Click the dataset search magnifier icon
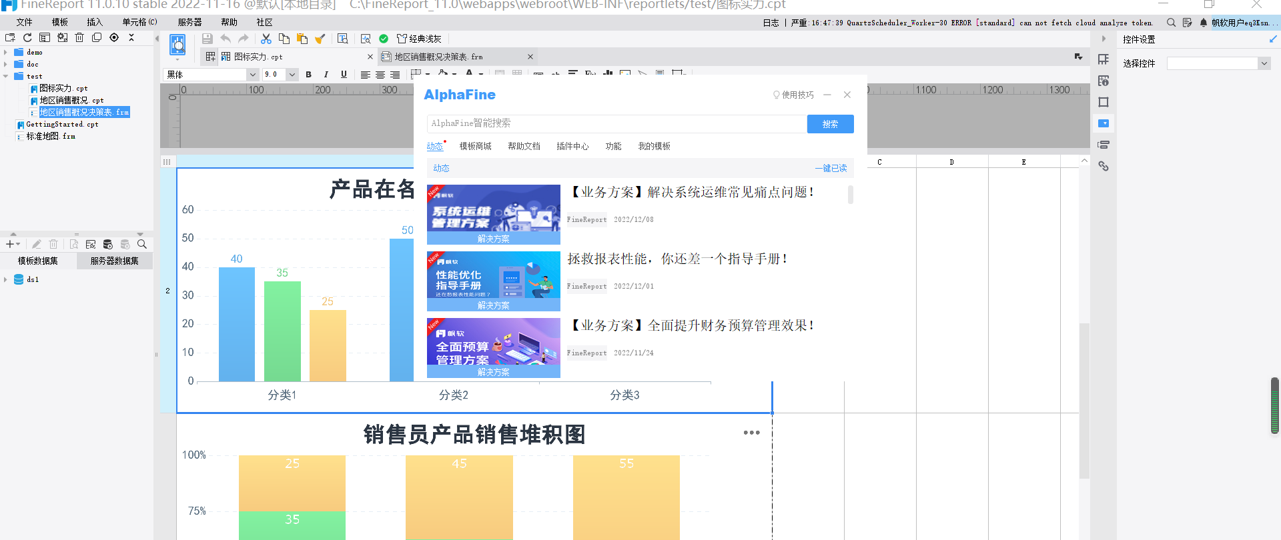The image size is (1281, 540). [x=142, y=245]
